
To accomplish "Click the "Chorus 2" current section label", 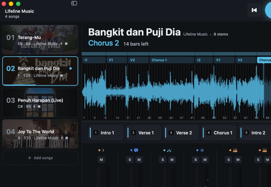I will coord(104,43).
